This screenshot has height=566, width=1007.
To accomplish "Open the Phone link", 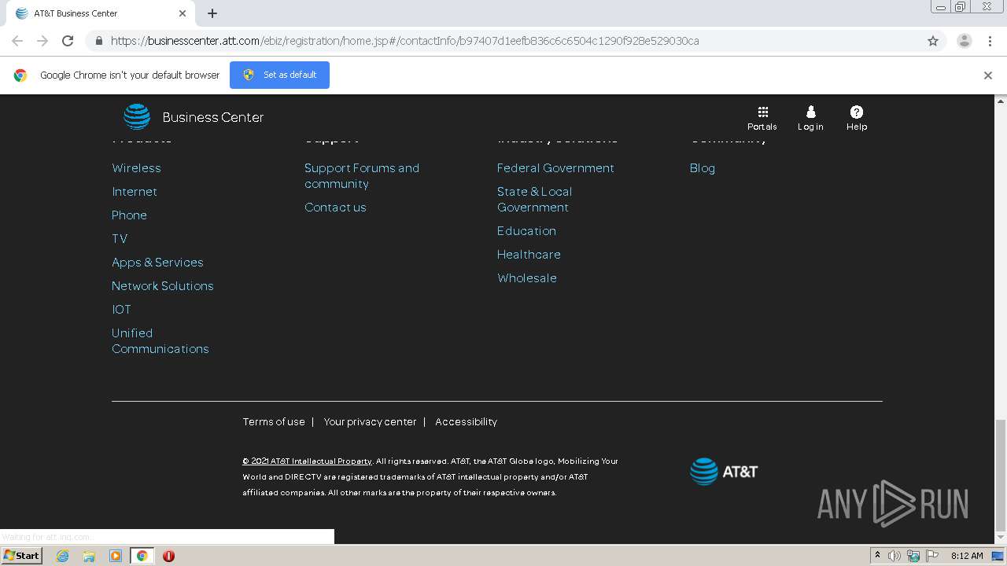I will tap(129, 215).
